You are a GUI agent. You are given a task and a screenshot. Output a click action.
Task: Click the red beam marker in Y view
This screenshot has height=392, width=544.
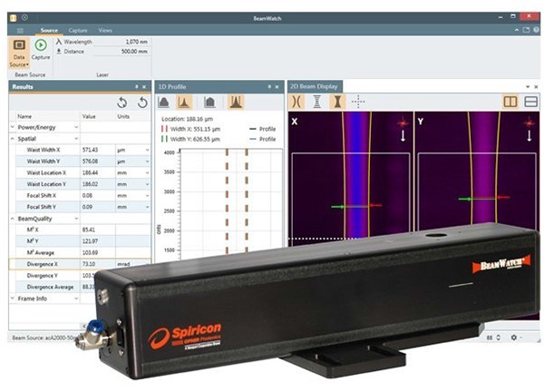529,122
